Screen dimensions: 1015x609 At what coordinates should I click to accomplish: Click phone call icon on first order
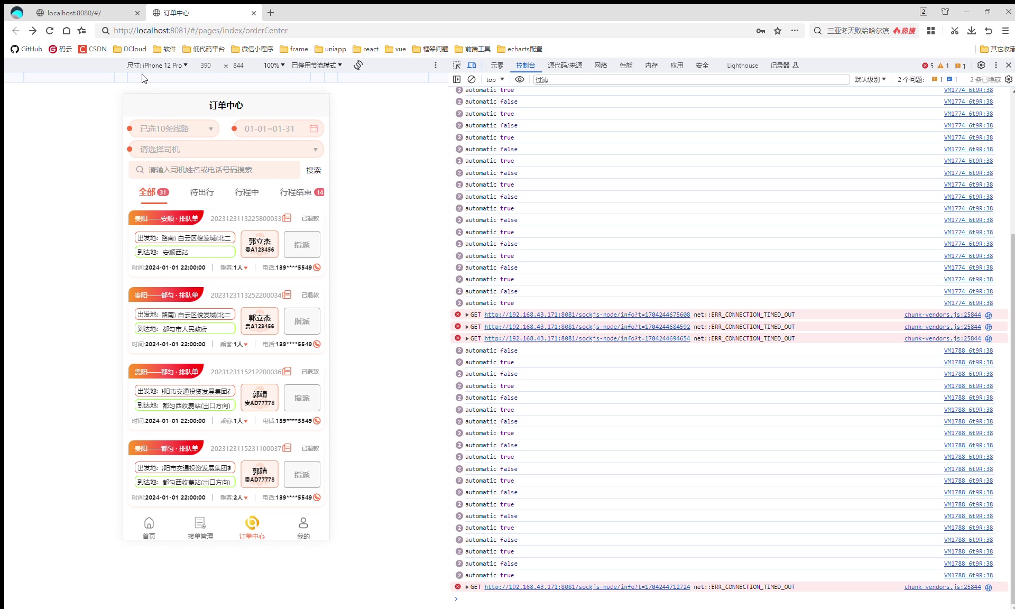317,267
